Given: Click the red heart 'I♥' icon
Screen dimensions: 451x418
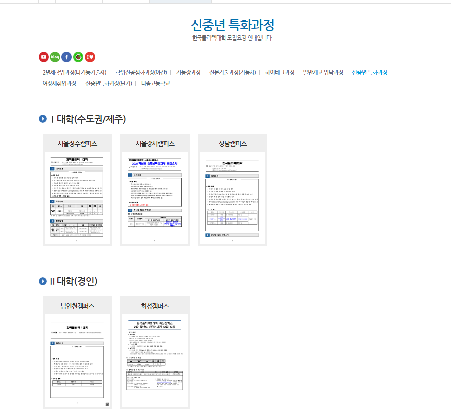Looking at the screenshot, I should click(x=90, y=57).
